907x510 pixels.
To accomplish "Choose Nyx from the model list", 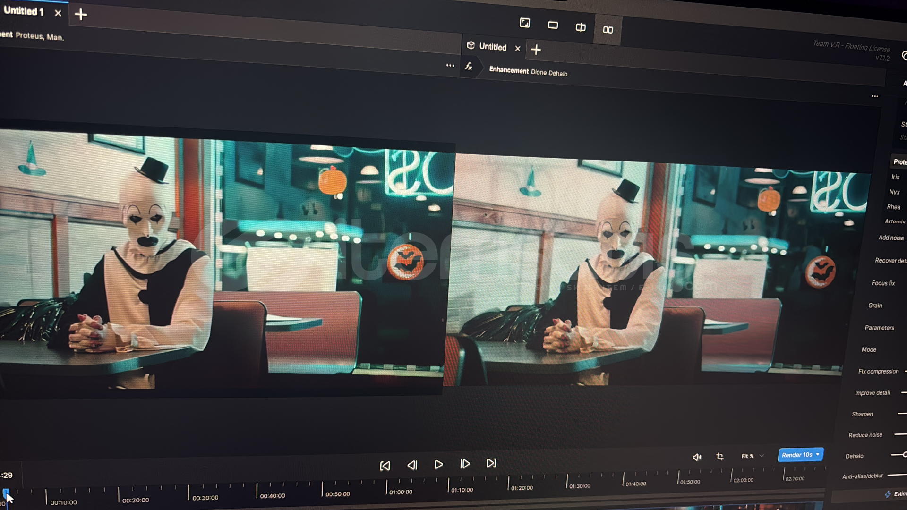I will (x=894, y=192).
